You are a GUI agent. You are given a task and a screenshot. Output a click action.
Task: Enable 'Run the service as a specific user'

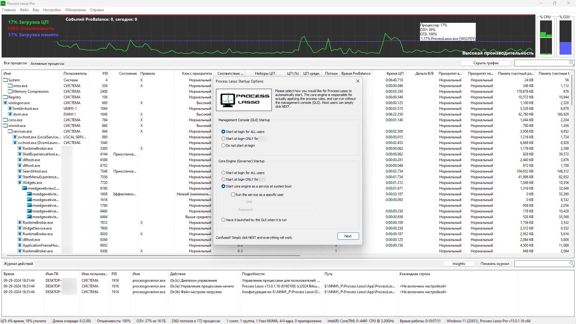(233, 195)
